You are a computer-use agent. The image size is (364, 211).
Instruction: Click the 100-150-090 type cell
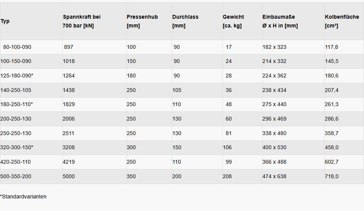click(x=16, y=61)
